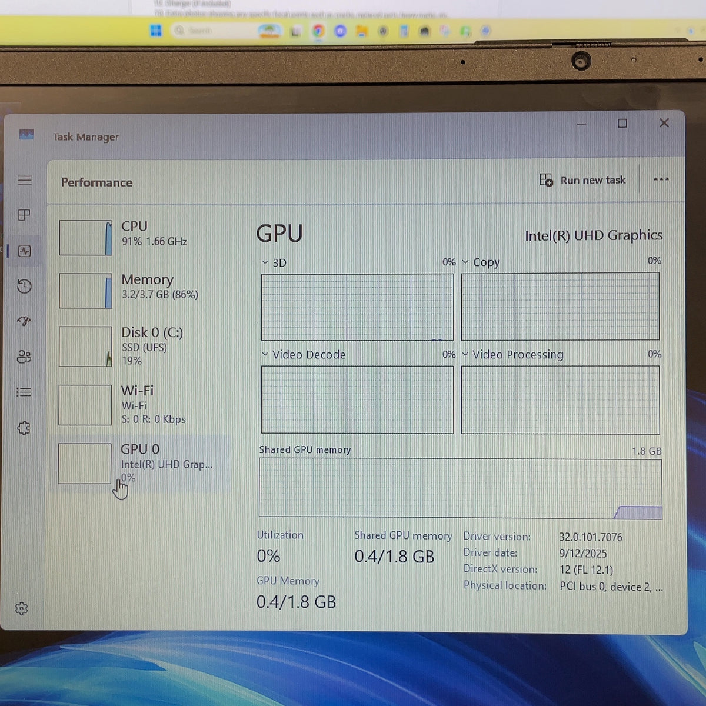The height and width of the screenshot is (706, 706).
Task: Click the Intel(R) UHD Graphics title text
Action: (594, 235)
